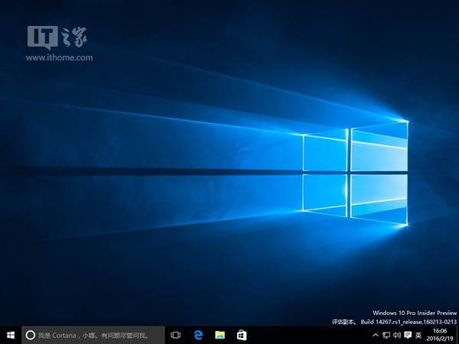This screenshot has width=459, height=344.
Task: Open the clock showing 16:06
Action: point(440,335)
